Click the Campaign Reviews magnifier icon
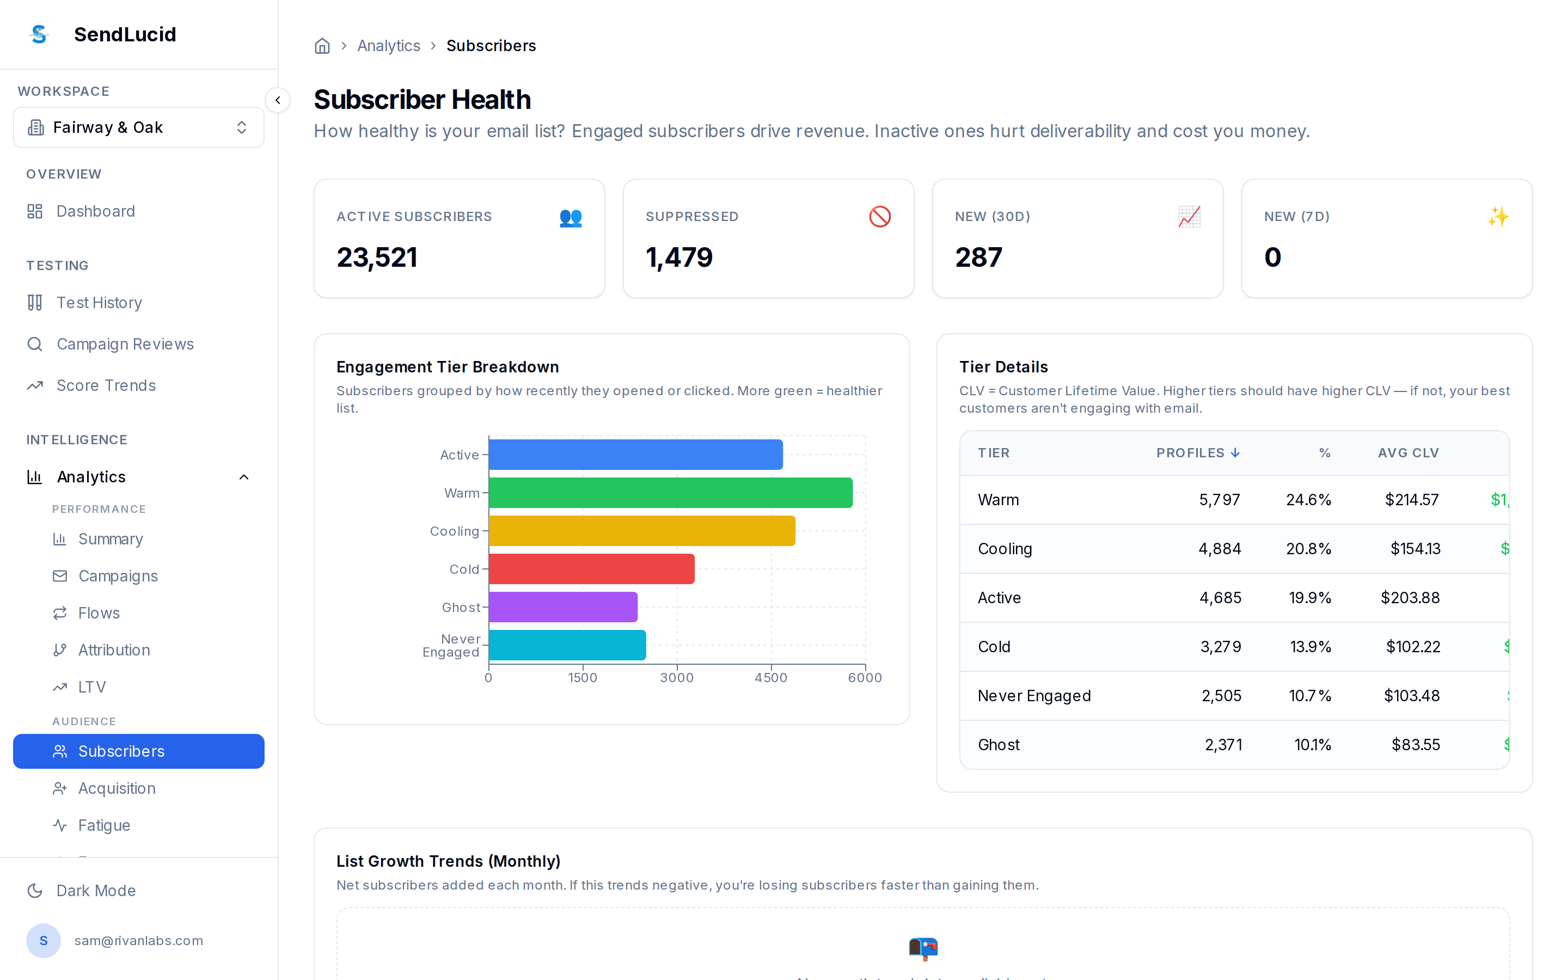Image resolution: width=1568 pixels, height=980 pixels. click(x=35, y=344)
